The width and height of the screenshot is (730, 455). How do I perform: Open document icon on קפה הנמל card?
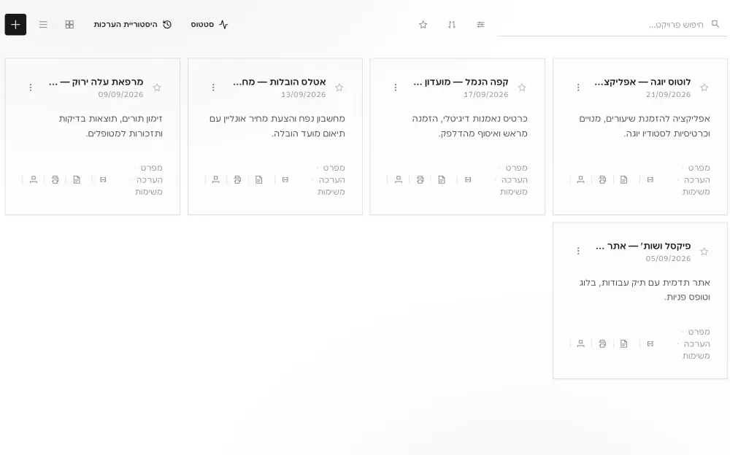click(x=442, y=179)
